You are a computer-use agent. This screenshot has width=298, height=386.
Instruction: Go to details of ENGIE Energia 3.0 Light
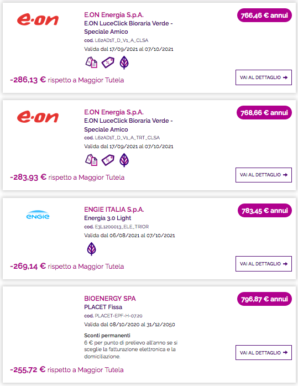click(264, 264)
